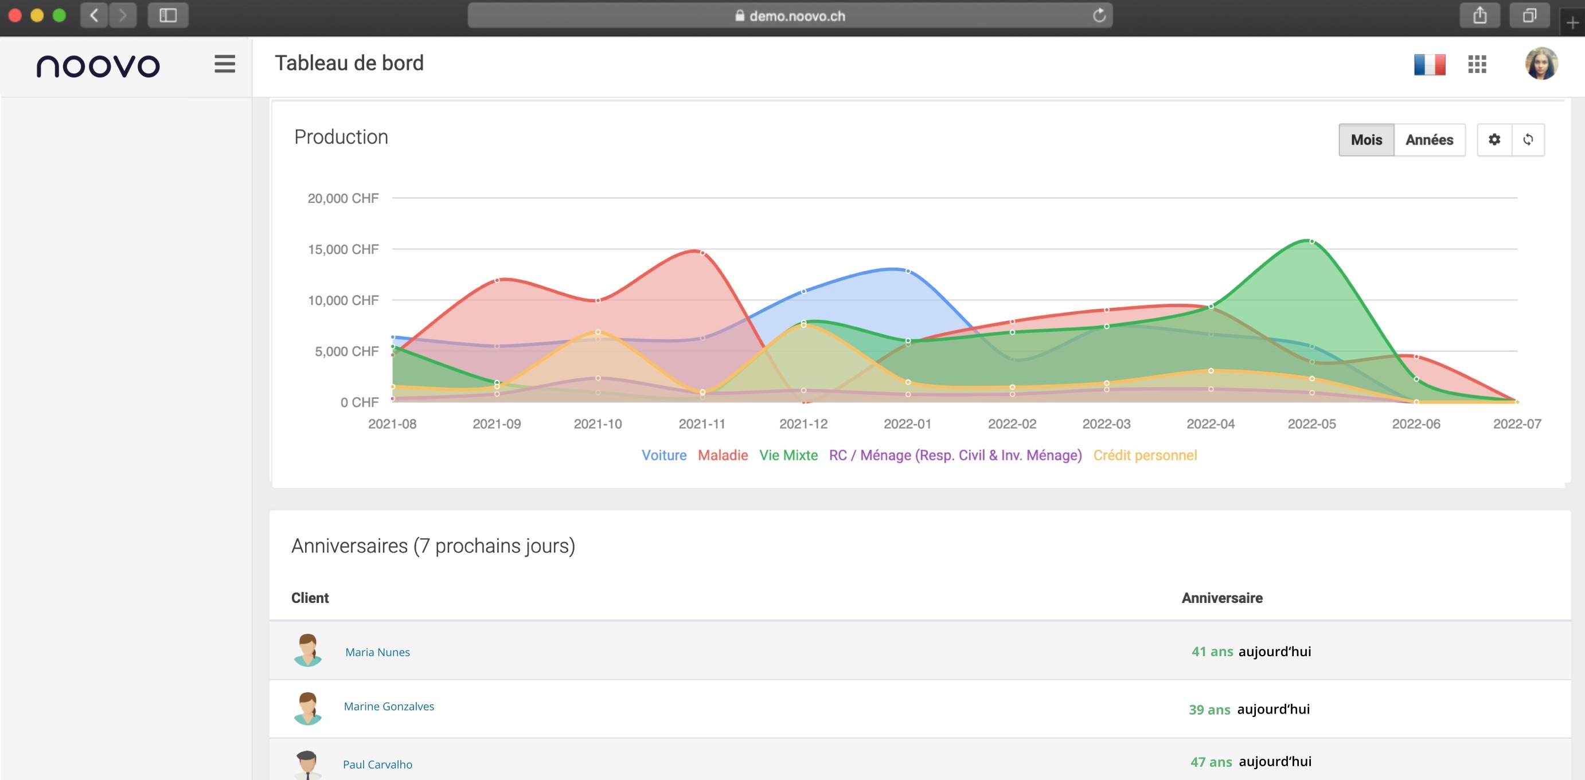1585x780 pixels.
Task: Refresh the Production chart
Action: (x=1528, y=140)
